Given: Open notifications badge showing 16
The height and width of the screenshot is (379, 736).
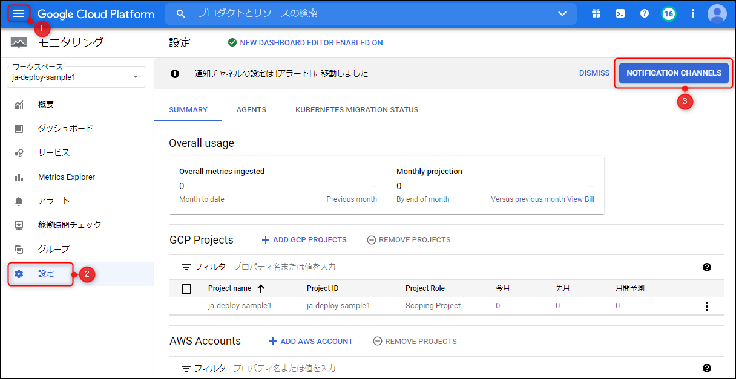Looking at the screenshot, I should [x=669, y=13].
